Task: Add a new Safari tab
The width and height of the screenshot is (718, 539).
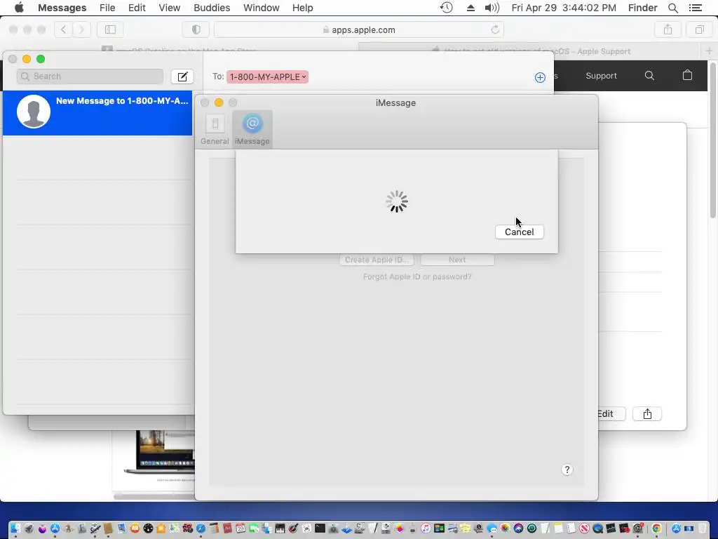Action: 710,51
